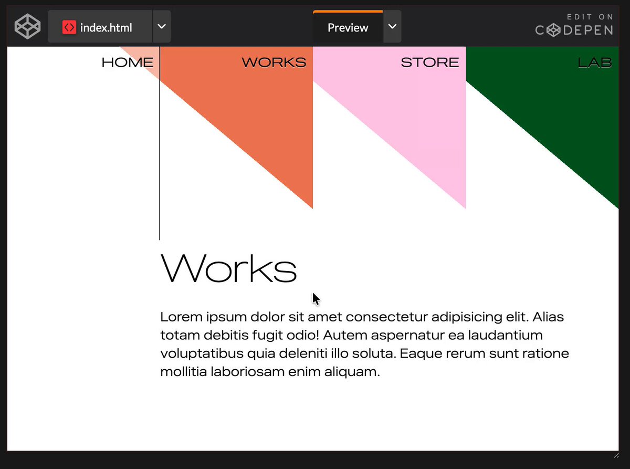This screenshot has height=469, width=630.
Task: Switch to the Preview tab
Action: (348, 27)
